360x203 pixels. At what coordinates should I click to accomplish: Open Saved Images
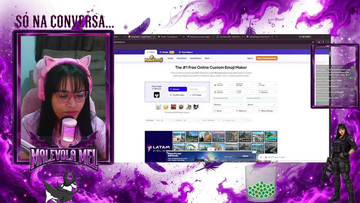(177, 95)
